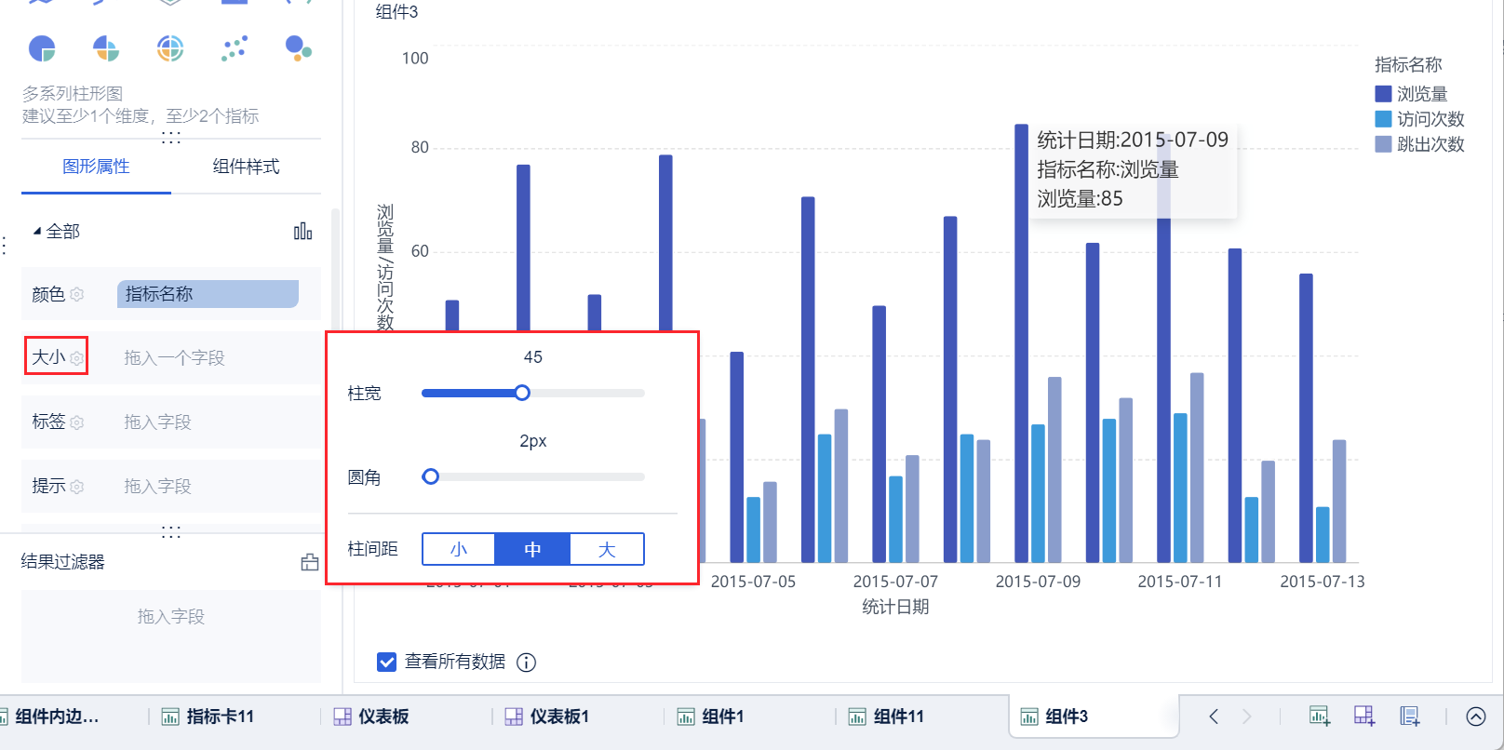This screenshot has height=750, width=1504.
Task: Set 柱间距 to 小
Action: 459,549
